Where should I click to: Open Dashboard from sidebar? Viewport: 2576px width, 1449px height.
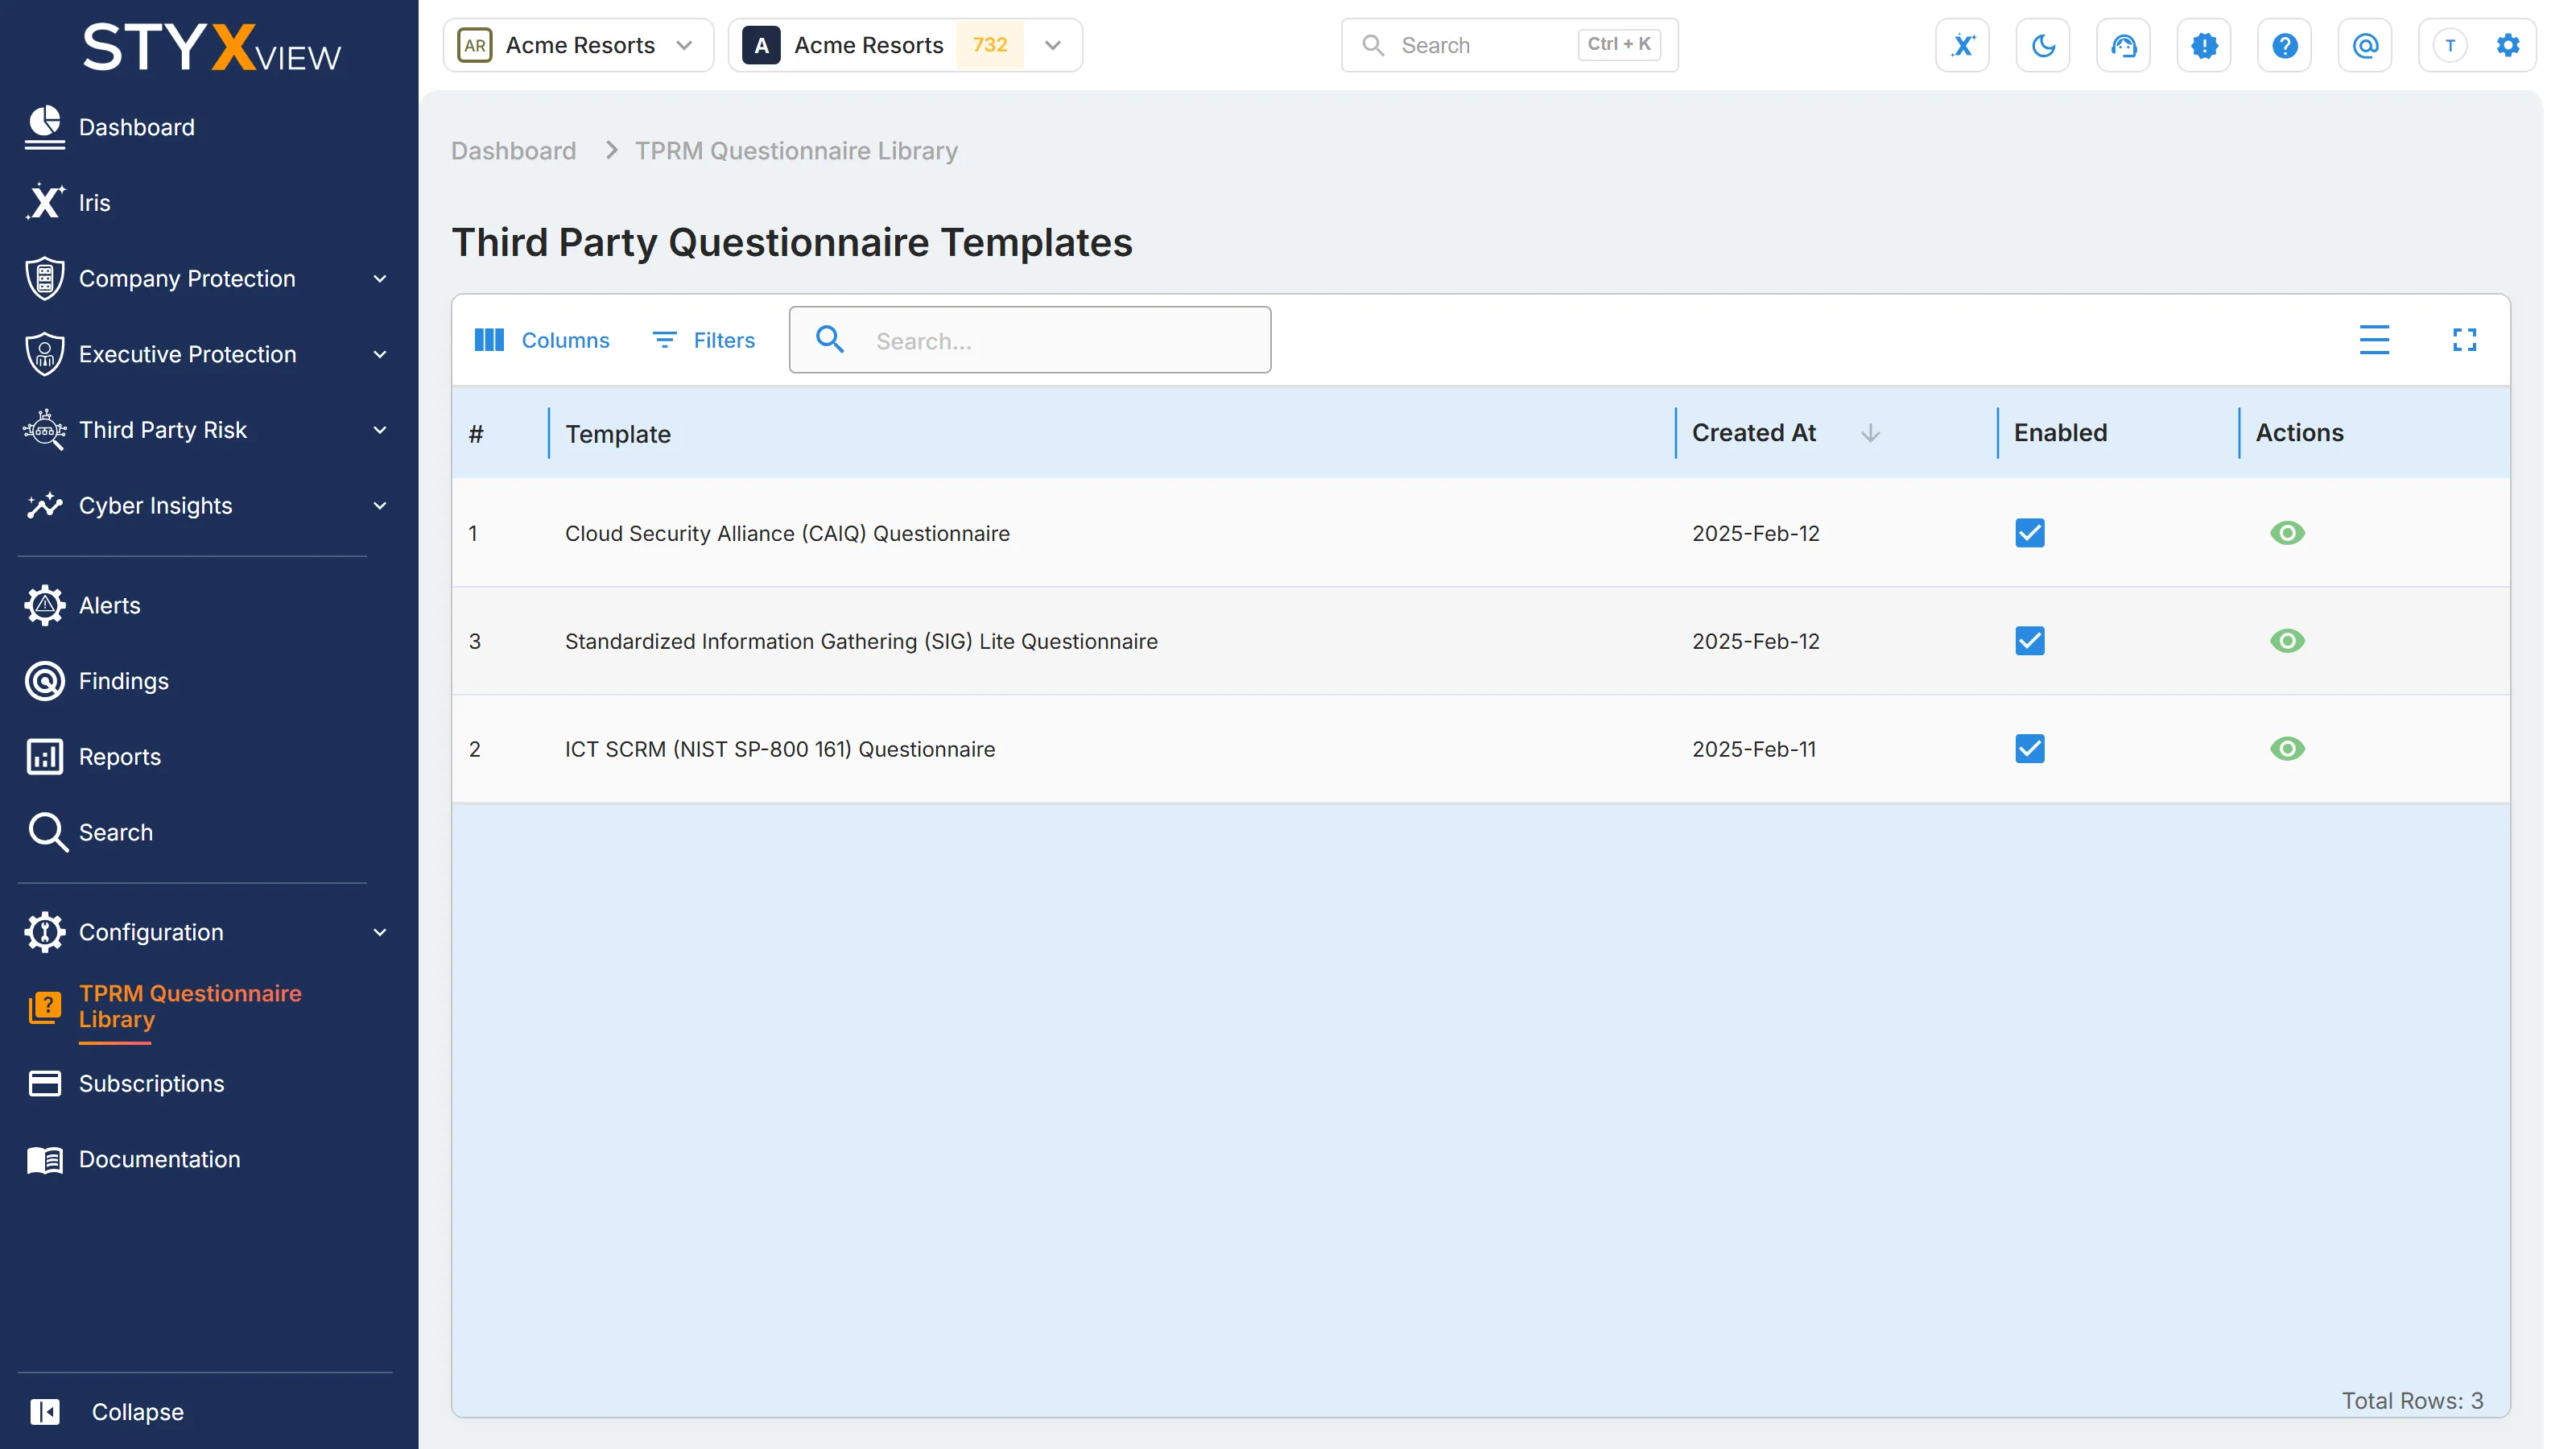pos(137,127)
